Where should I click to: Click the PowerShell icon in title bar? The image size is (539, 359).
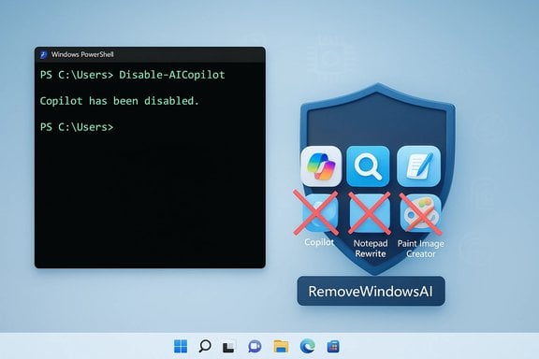(x=44, y=54)
